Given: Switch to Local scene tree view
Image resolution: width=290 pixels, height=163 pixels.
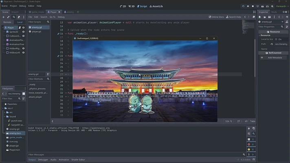Looking at the screenshot, I should (20, 22).
